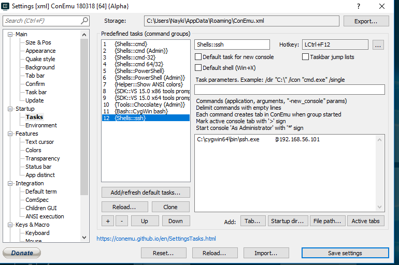Click the search magnifier icon
Image resolution: width=399 pixels, height=265 pixels.
[x=84, y=21]
